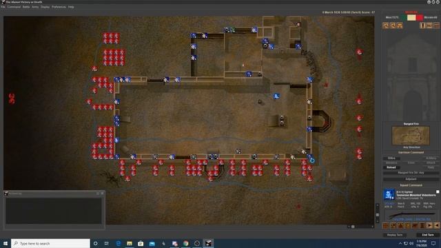Click the helmet icon next to zoom icons
The image size is (441, 248).
pos(400,25)
